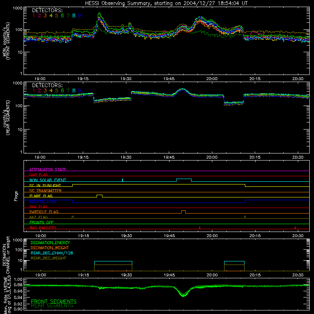
Task: Select red detector 1 in rear segments legend
Action: tap(34, 91)
